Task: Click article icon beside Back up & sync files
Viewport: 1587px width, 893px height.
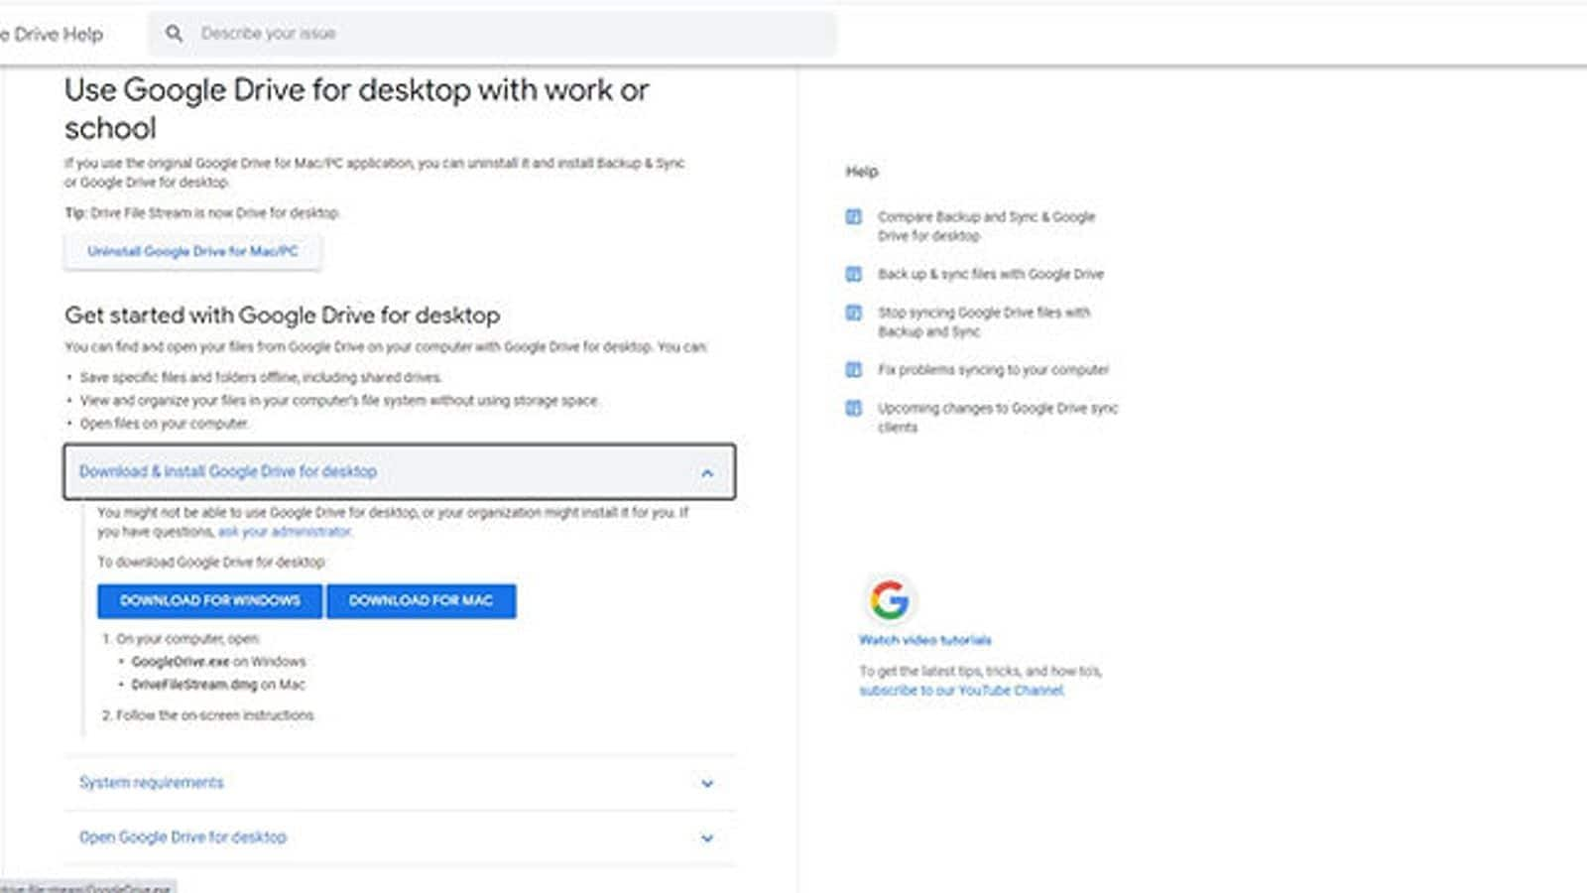Action: click(853, 274)
